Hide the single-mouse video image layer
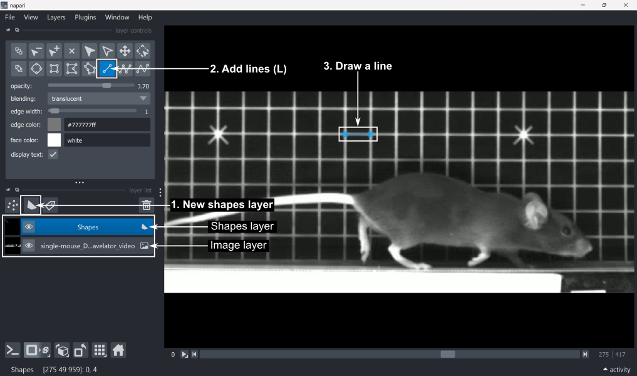The width and height of the screenshot is (637, 376). (x=29, y=246)
